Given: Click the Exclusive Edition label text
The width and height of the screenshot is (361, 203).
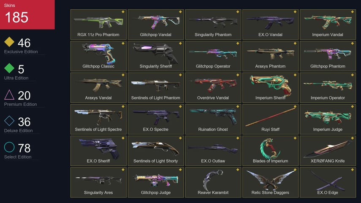Looking at the screenshot, I should pos(21,52).
